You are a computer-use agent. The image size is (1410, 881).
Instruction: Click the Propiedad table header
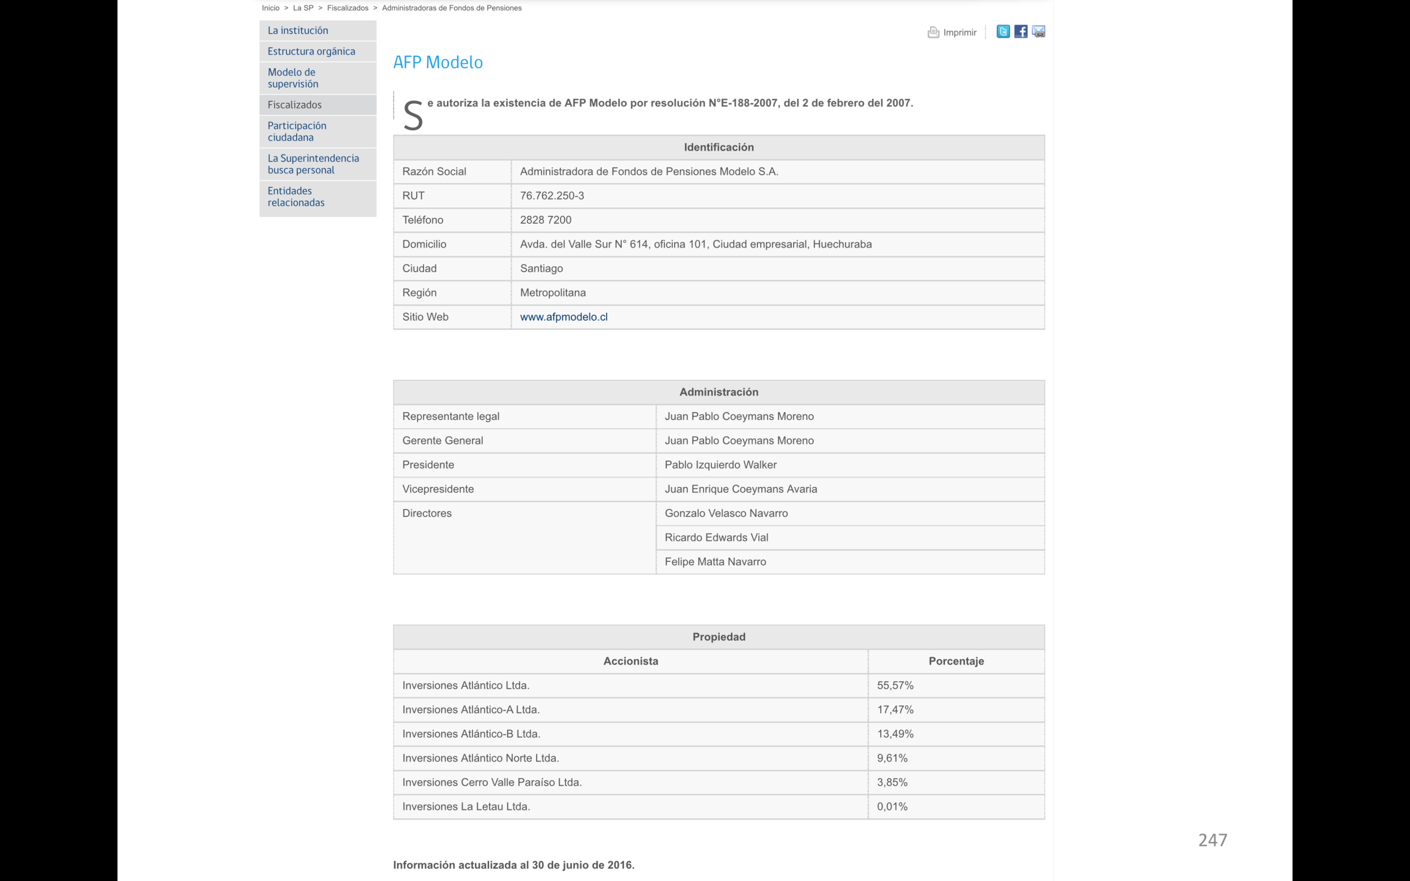(718, 637)
